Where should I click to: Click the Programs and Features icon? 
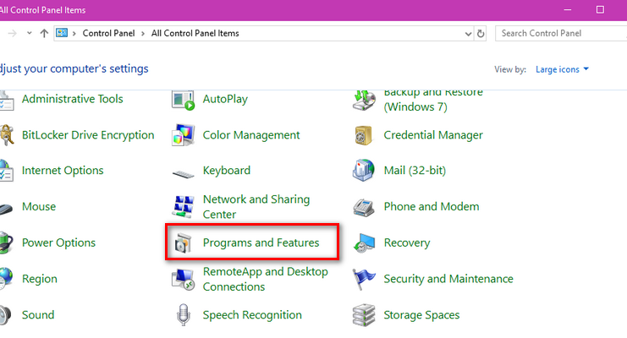[183, 243]
